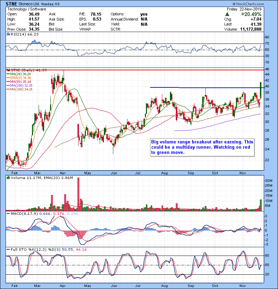Select the Volume figure 11,172,888
This screenshot has width=278, height=289.
[x=251, y=29]
